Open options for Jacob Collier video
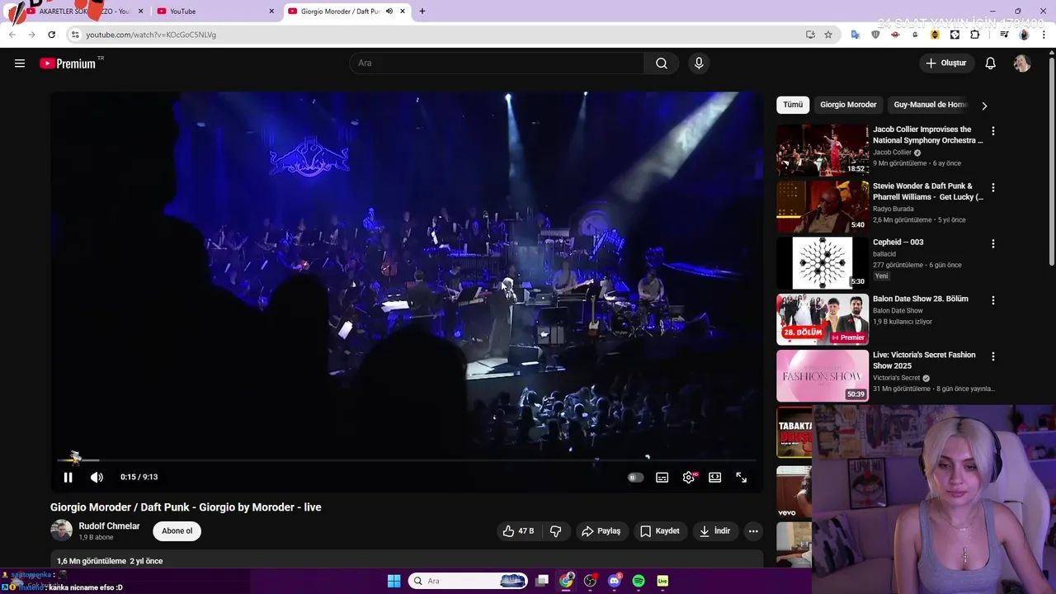The image size is (1056, 594). click(993, 131)
